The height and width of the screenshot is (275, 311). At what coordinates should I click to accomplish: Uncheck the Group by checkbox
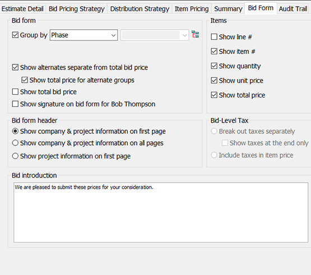(15, 35)
